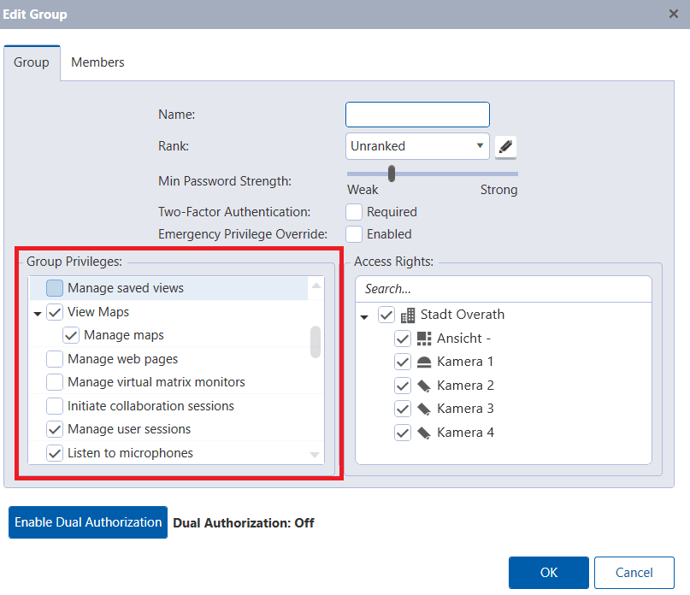Check the Manage web pages privilege

click(55, 359)
